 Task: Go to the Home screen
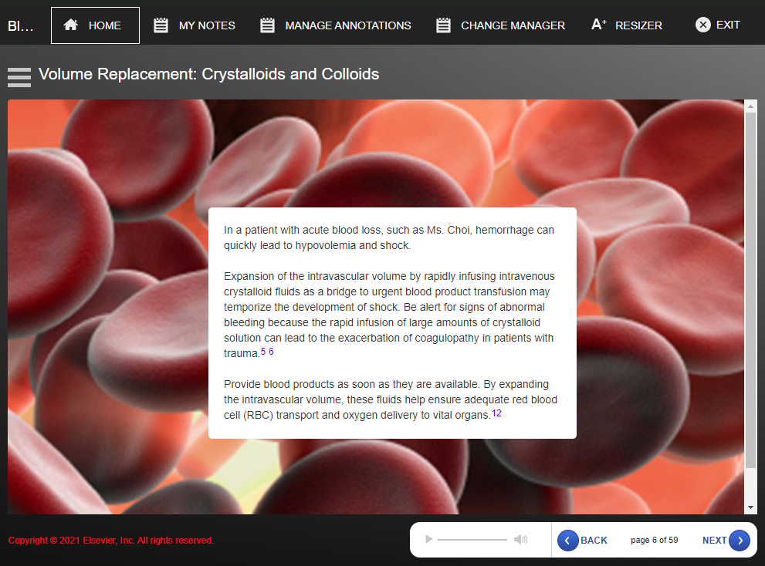pos(95,25)
